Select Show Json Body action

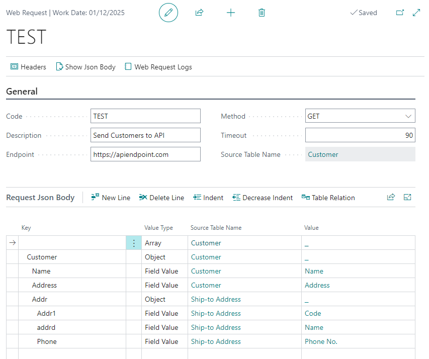pyautogui.click(x=85, y=67)
